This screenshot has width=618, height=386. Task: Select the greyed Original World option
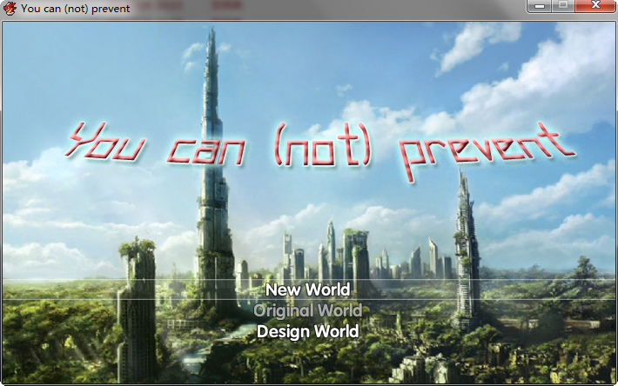point(308,310)
